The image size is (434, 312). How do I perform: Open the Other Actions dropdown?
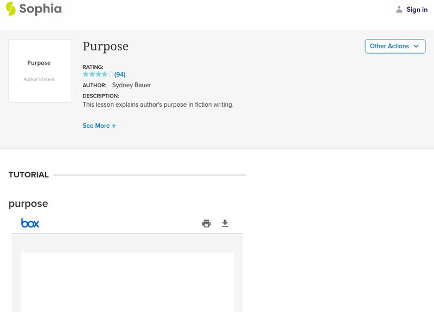395,46
